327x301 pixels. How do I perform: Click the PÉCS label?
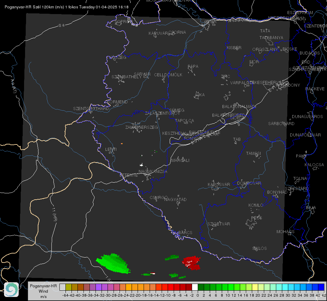coord(257,218)
